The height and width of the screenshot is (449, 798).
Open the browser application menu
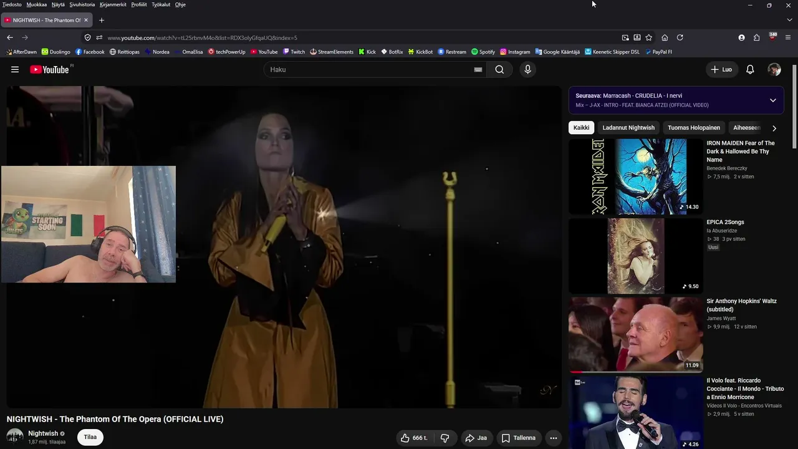coord(788,37)
